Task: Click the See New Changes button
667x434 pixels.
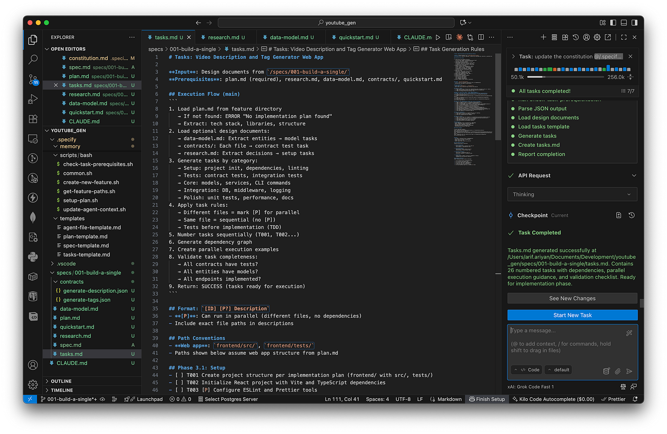Action: click(572, 298)
